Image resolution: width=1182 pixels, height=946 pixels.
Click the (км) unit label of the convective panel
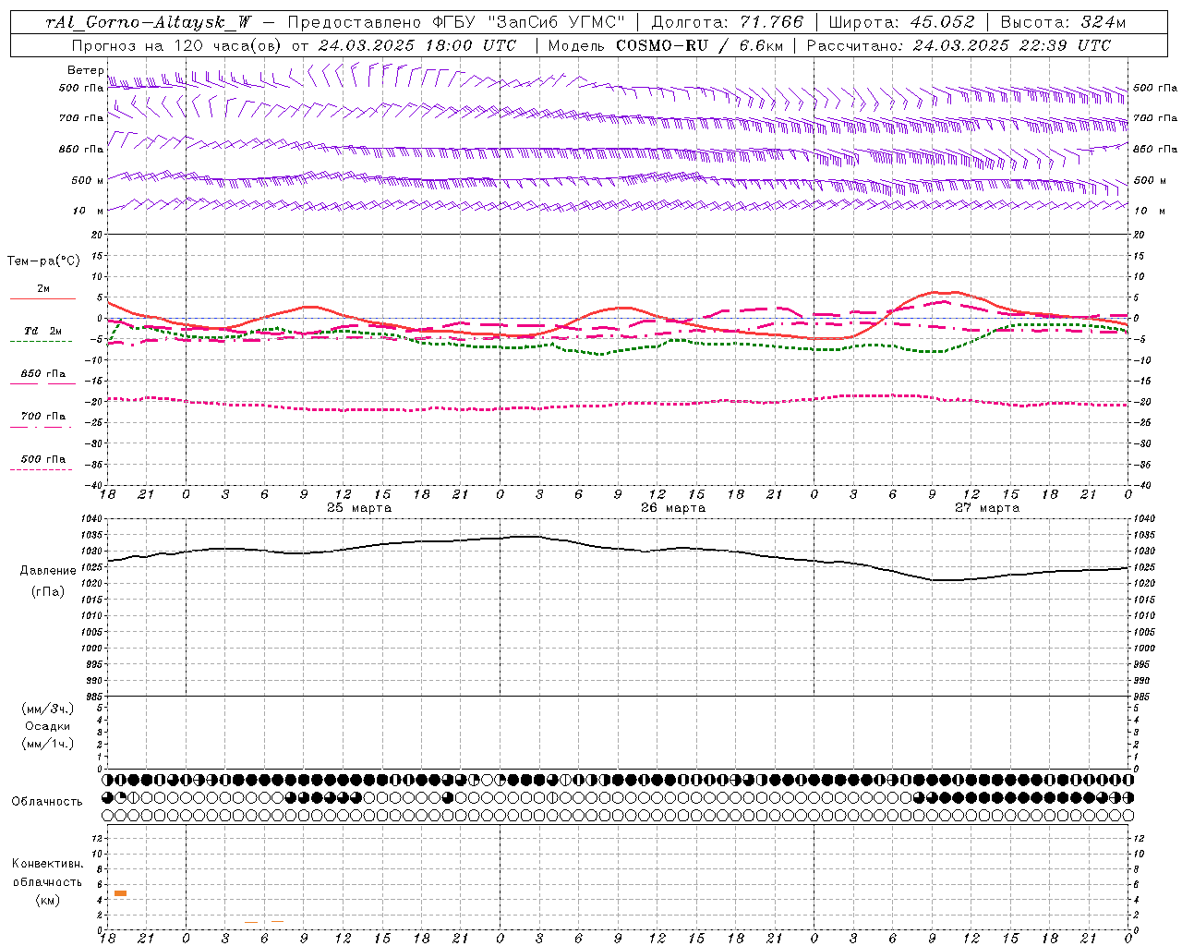point(47,900)
